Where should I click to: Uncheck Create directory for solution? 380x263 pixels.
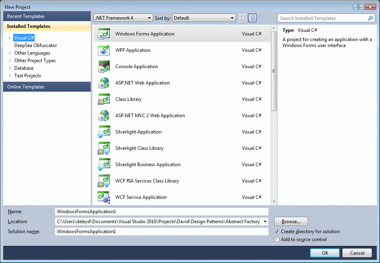click(x=277, y=232)
